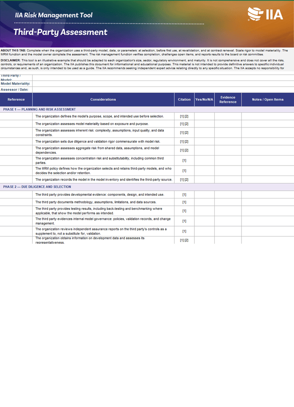Image resolution: width=294 pixels, height=407 pixels.
Task: Click 'obtains information on development data' text
Action: (90, 240)
